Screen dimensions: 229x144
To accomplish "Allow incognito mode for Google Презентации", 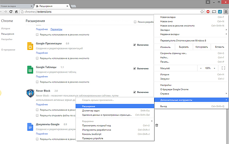I will [38, 58].
